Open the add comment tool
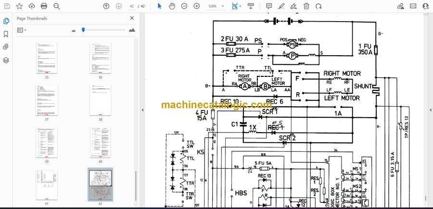 click(269, 6)
